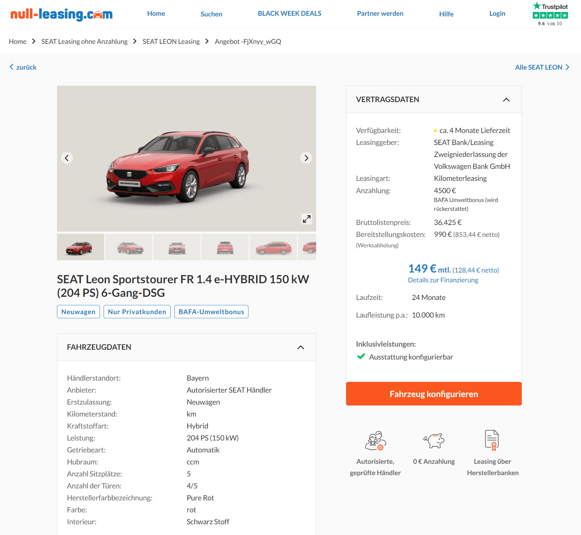Viewport: 581px width, 535px height.
Task: Click the Inklusivleistungen heading
Action: click(x=386, y=344)
